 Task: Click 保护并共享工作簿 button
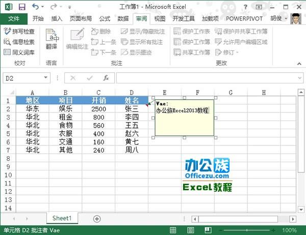click(241, 31)
